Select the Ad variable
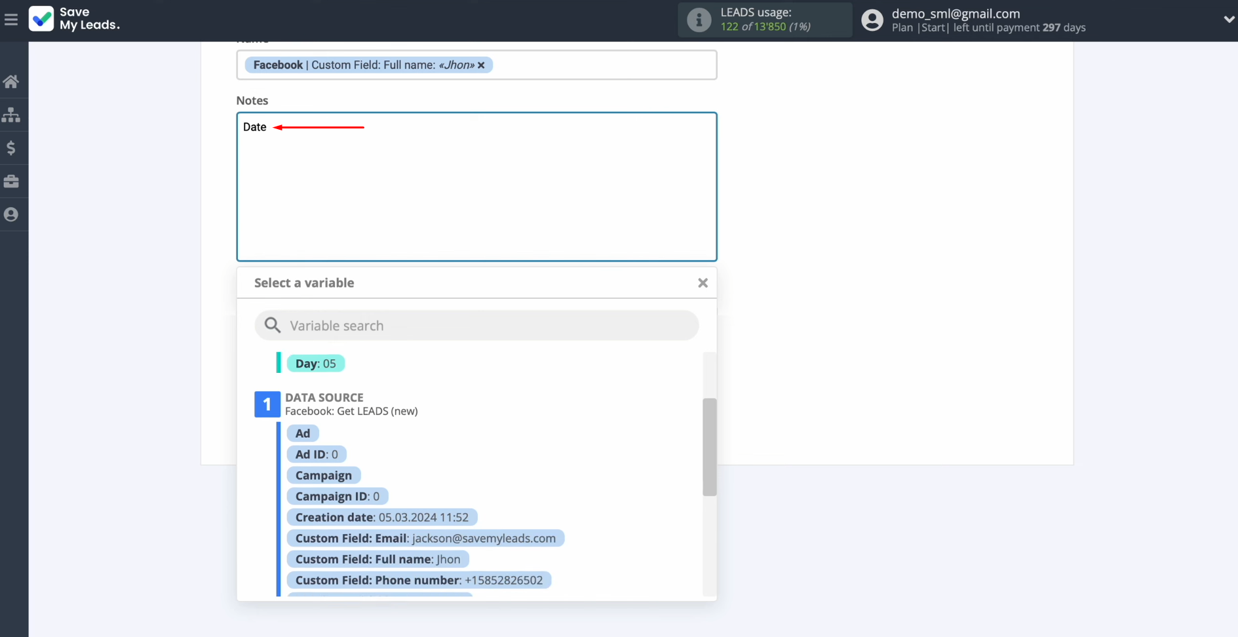Screen dimensions: 1238x637 click(x=303, y=433)
